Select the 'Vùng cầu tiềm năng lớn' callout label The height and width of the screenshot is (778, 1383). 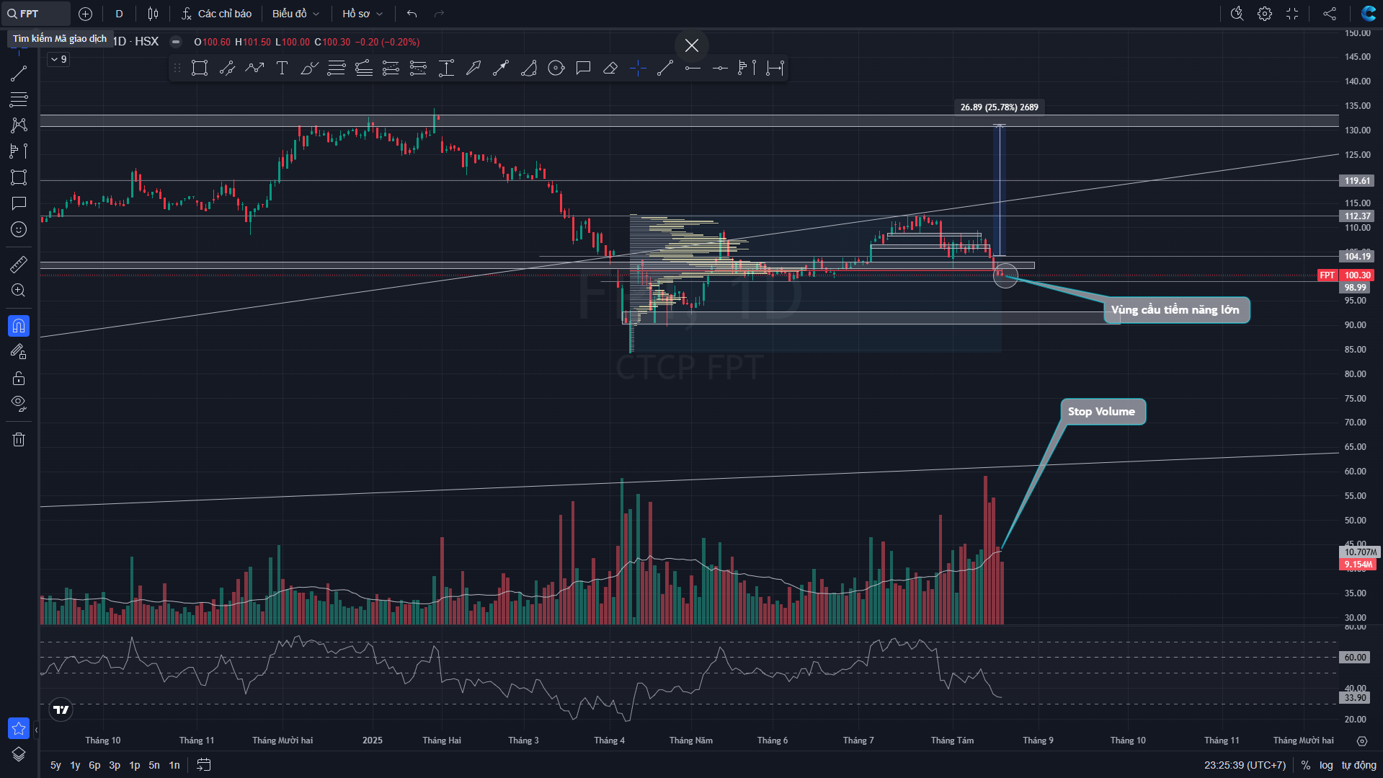click(1176, 310)
